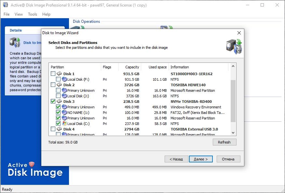Select the Disk 1 row label
Viewport: 285px width, 193px height.
(69, 74)
